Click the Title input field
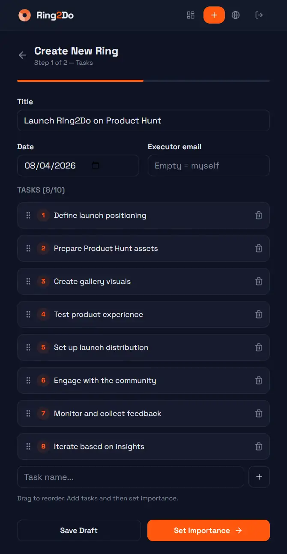The height and width of the screenshot is (554, 287). (x=143, y=120)
